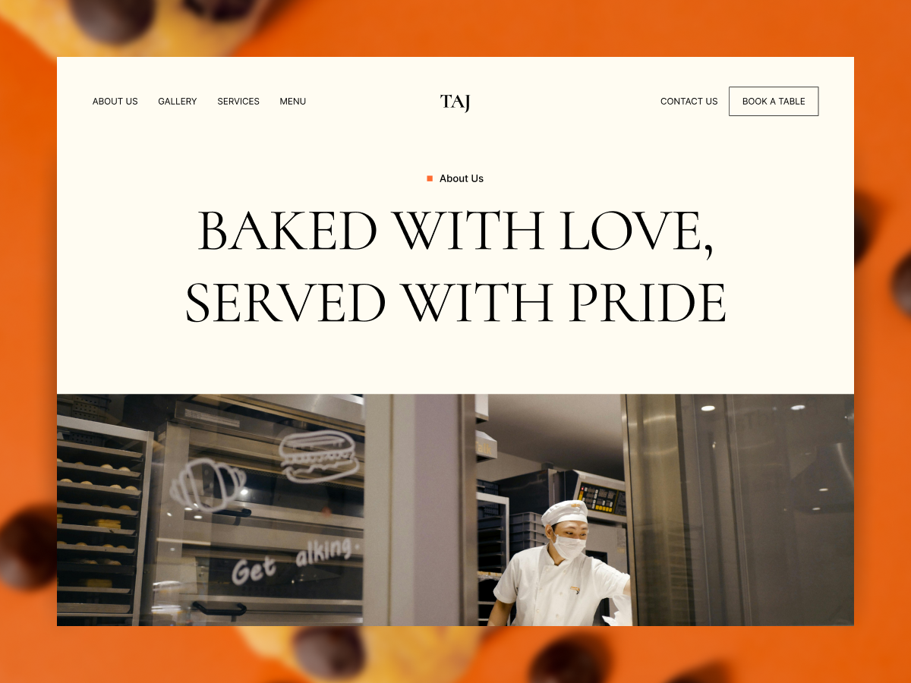Open the CONTACT US link
This screenshot has width=911, height=683.
click(x=689, y=101)
